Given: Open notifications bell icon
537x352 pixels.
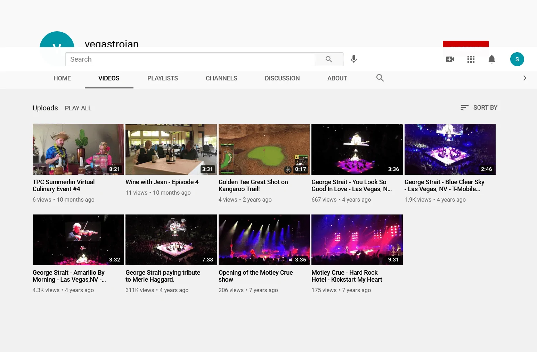Looking at the screenshot, I should point(492,59).
